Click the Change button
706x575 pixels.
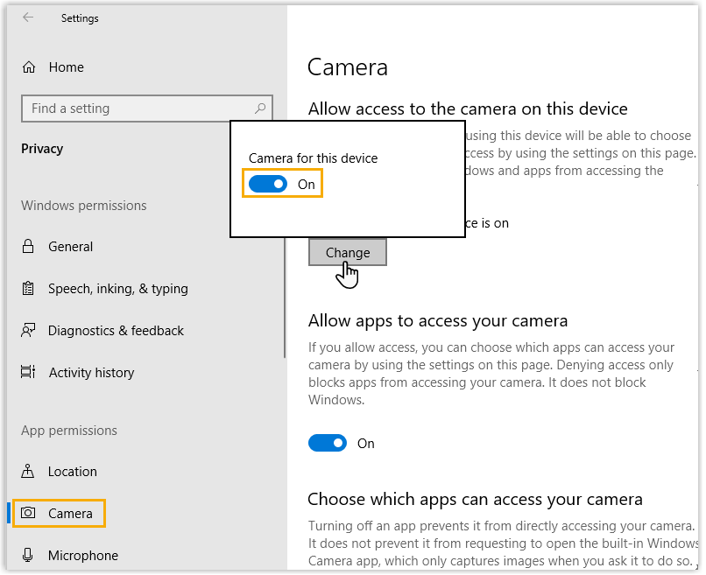pyautogui.click(x=348, y=252)
